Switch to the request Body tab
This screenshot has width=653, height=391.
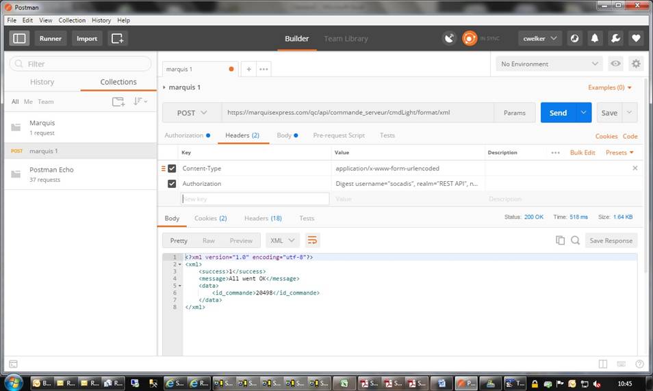(287, 135)
